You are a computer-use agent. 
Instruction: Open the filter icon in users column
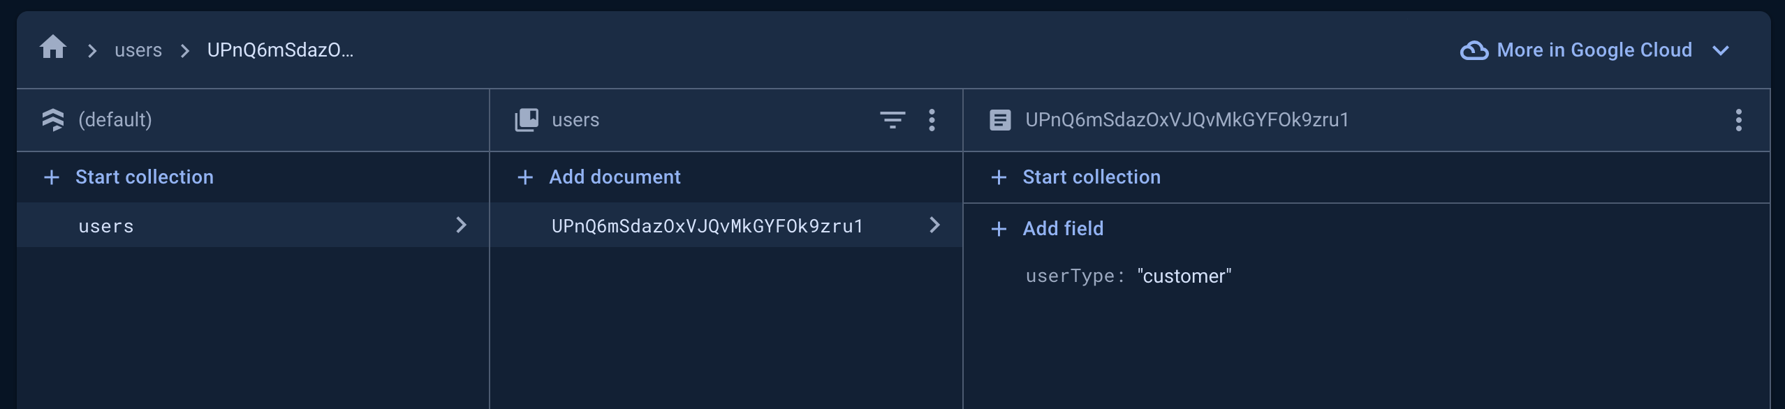pyautogui.click(x=892, y=120)
